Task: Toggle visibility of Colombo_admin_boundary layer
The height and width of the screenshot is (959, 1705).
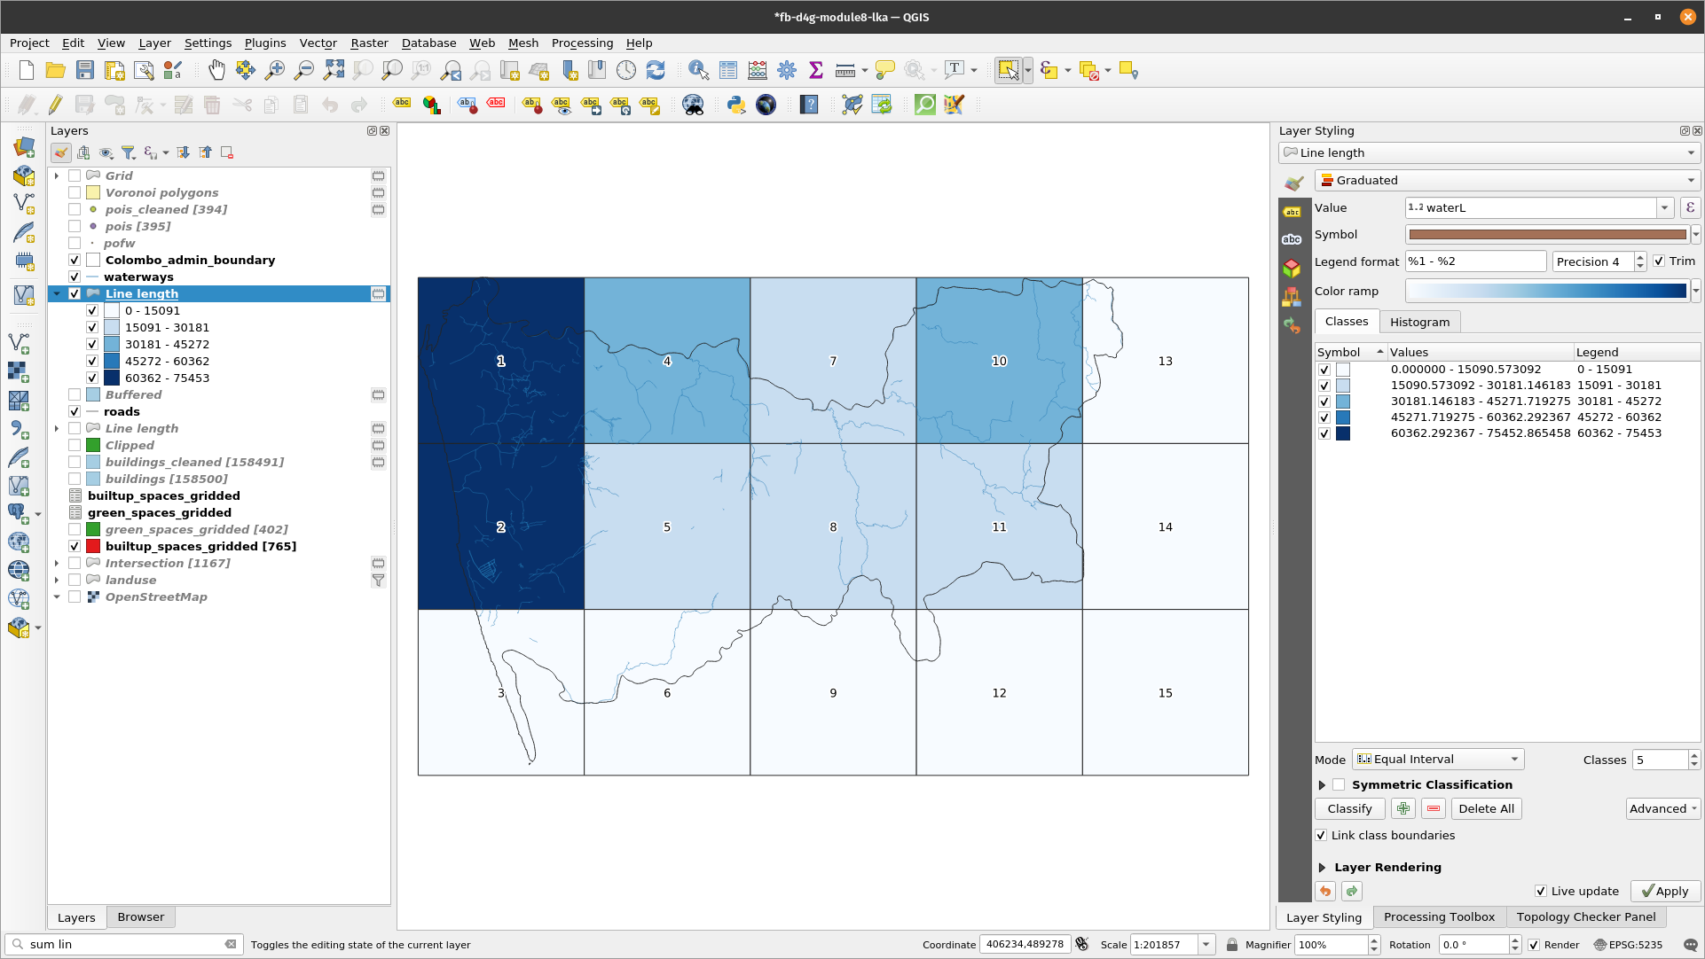Action: [x=75, y=261]
